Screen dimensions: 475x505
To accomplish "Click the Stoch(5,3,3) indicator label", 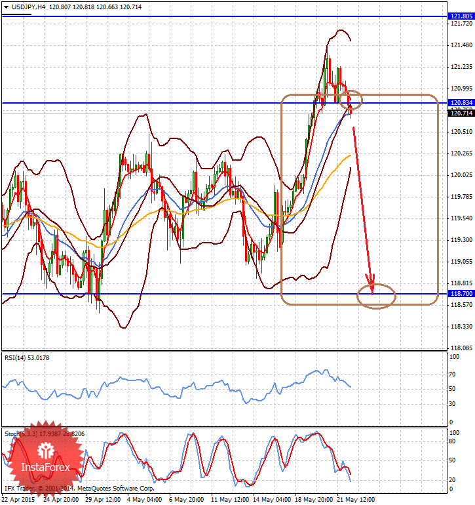I will 45,434.
